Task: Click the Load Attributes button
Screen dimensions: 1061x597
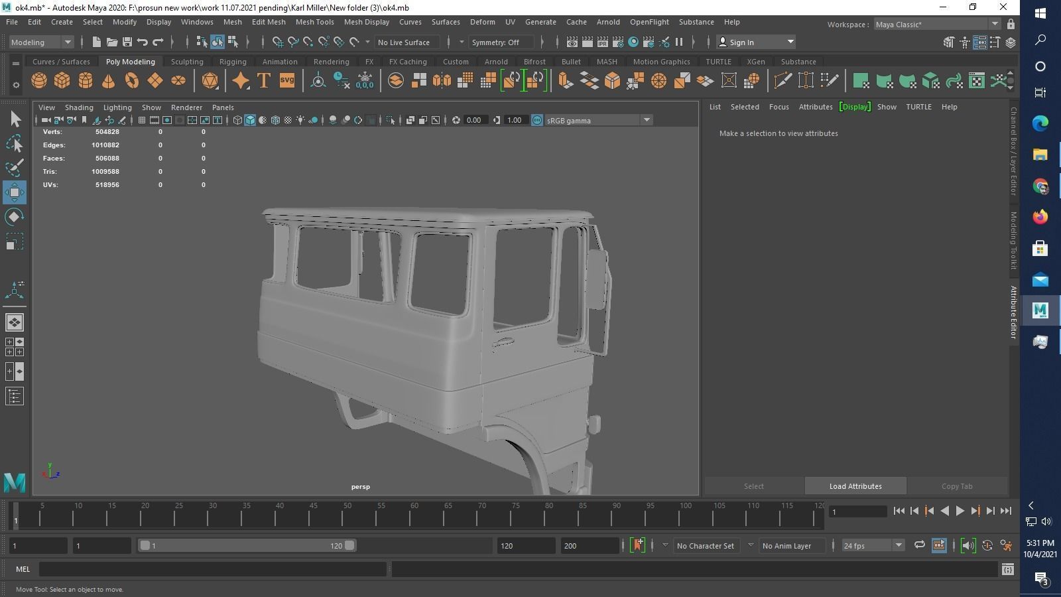Action: (855, 486)
